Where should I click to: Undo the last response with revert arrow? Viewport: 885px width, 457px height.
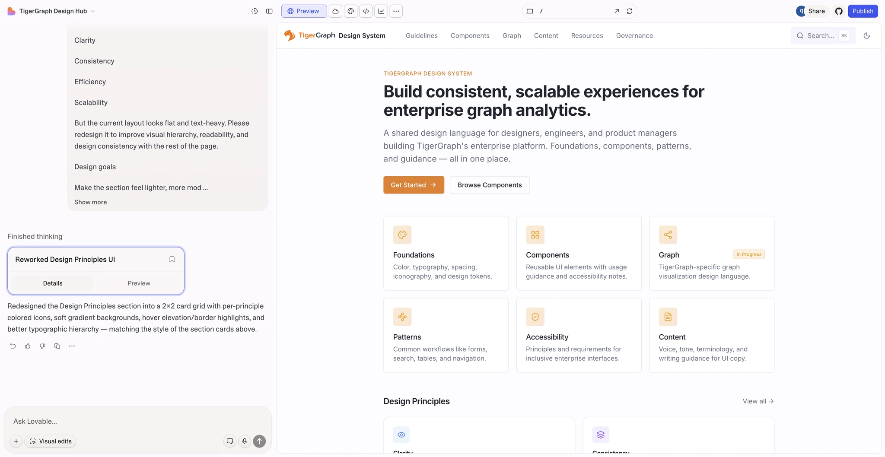pos(13,346)
